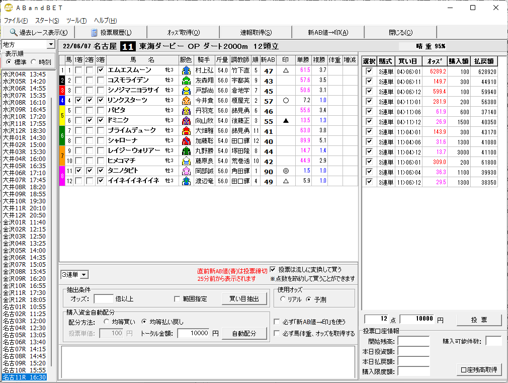This screenshot has width=508, height=383.
Task: Click triangle mark for イイネイイネイイネ
Action: point(286,181)
